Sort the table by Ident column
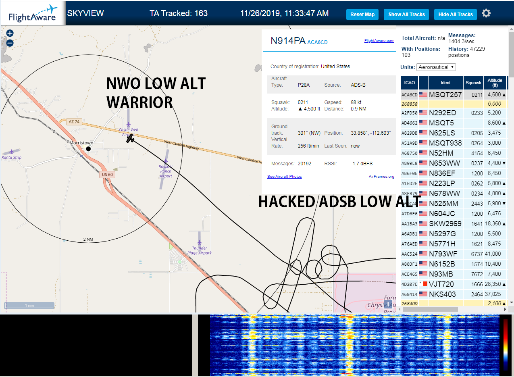Viewport: 514px width, 377px height. coord(445,83)
